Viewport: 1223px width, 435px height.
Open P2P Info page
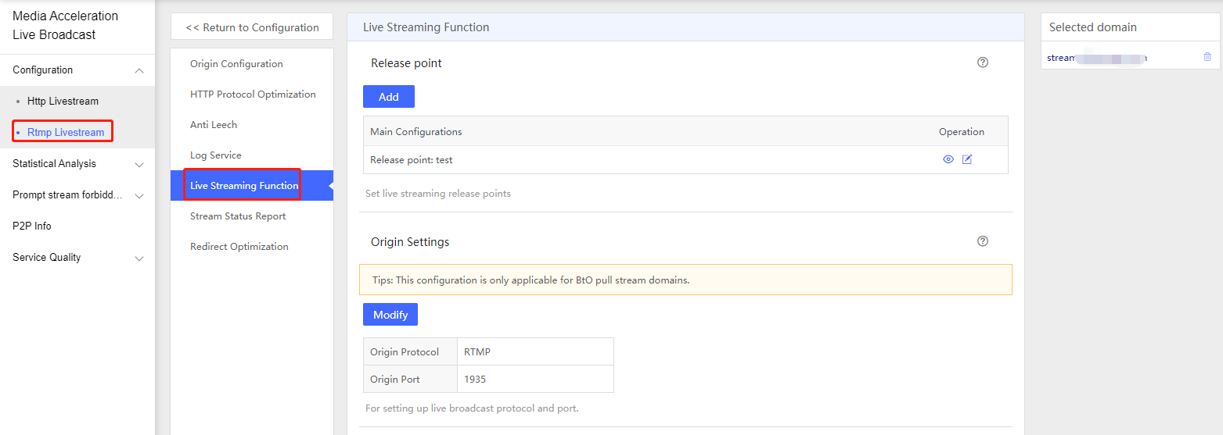pyautogui.click(x=32, y=226)
